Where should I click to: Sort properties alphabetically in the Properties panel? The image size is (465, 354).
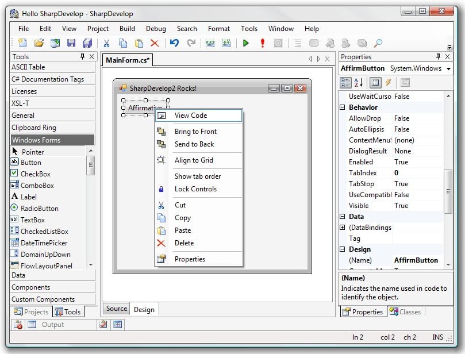(358, 83)
